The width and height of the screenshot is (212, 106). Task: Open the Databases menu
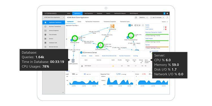99,13
